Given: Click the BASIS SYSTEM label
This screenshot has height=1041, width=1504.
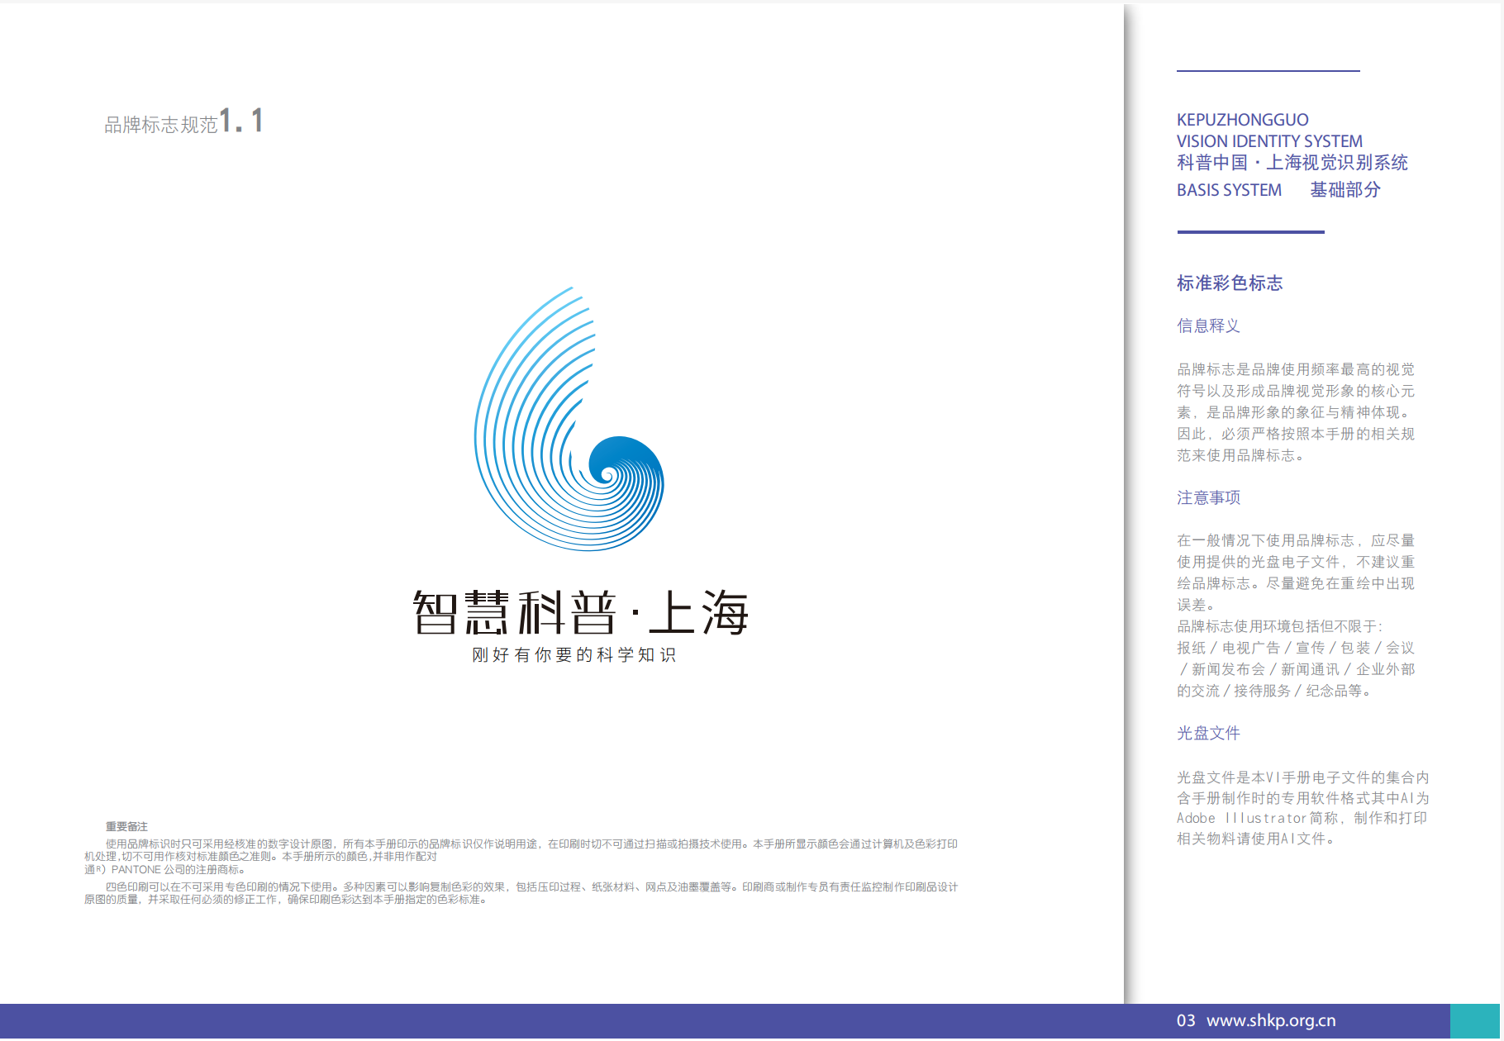Looking at the screenshot, I should 1229,190.
